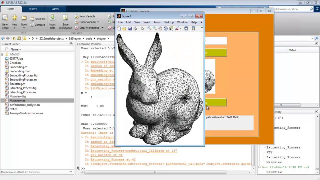Click Insert Colorbar icon in Figure 1
The height and width of the screenshot is (180, 320).
pyautogui.click(x=193, y=28)
